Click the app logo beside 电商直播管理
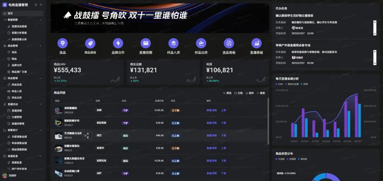Image resolution: width=383 pixels, height=181 pixels. tap(5, 5)
